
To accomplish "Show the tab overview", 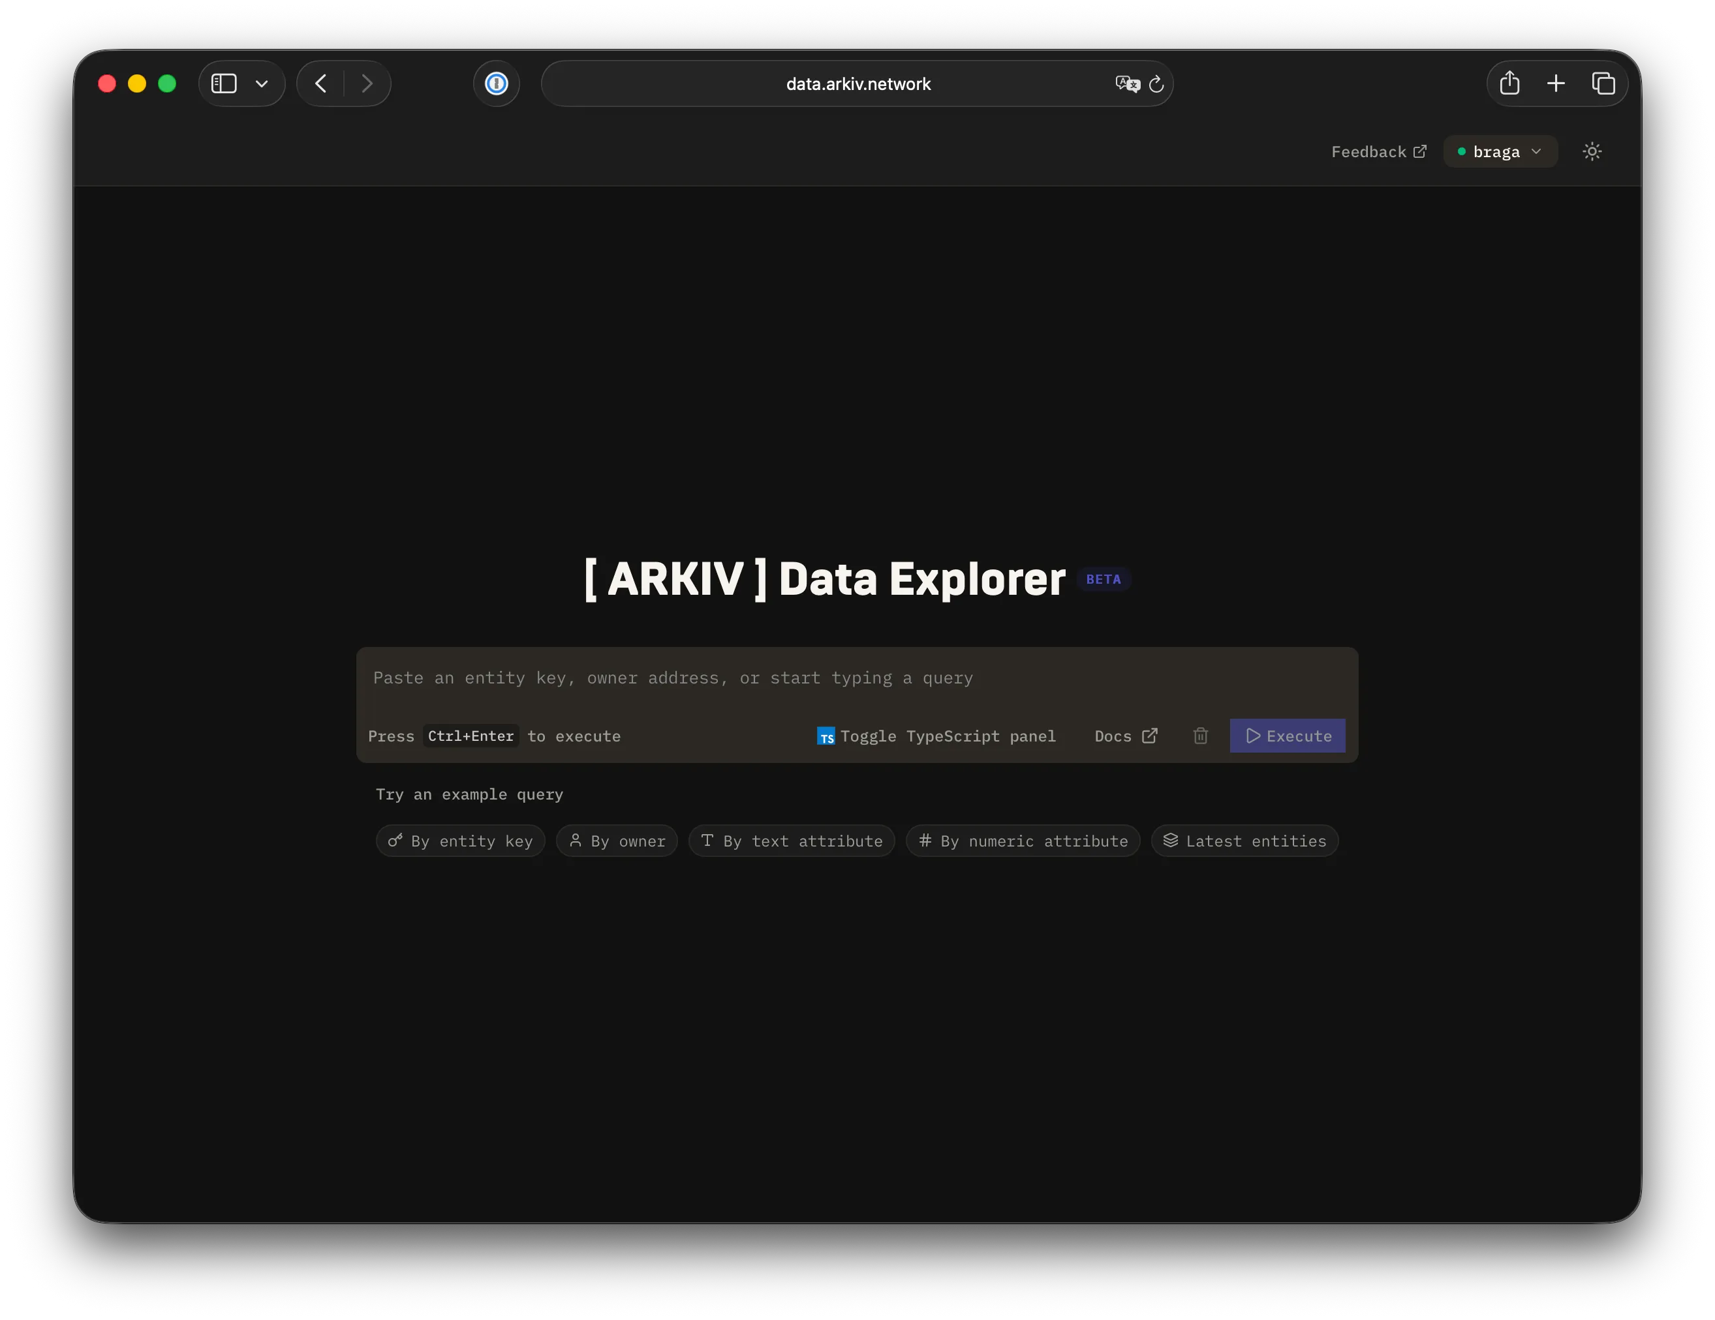I will tap(1603, 84).
